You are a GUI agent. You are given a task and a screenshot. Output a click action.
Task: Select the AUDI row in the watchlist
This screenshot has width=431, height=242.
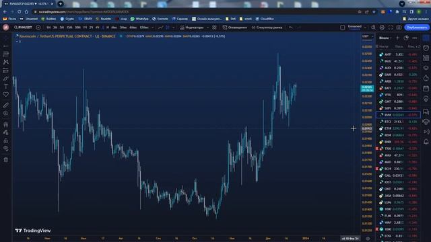coord(398,68)
